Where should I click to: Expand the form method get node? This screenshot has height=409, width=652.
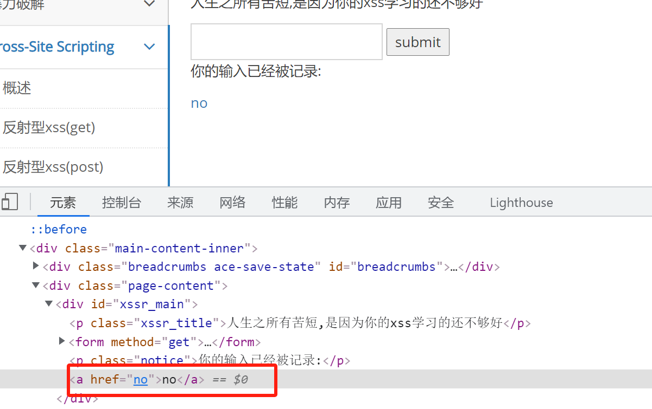(x=62, y=341)
